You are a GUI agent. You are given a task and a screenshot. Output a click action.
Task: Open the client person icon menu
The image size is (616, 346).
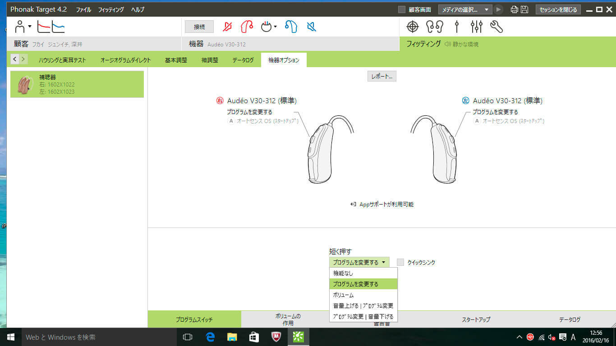coord(23,27)
